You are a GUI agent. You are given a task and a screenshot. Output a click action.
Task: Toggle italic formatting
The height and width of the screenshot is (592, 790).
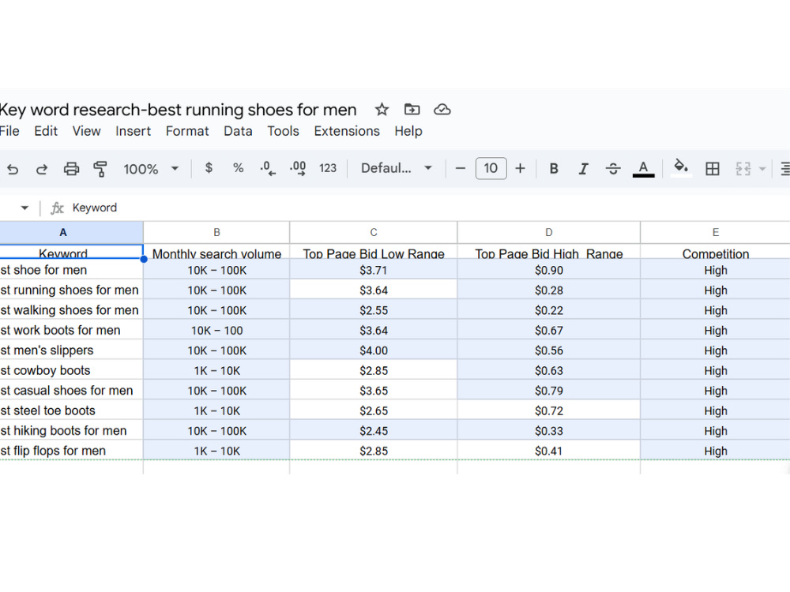click(x=584, y=169)
